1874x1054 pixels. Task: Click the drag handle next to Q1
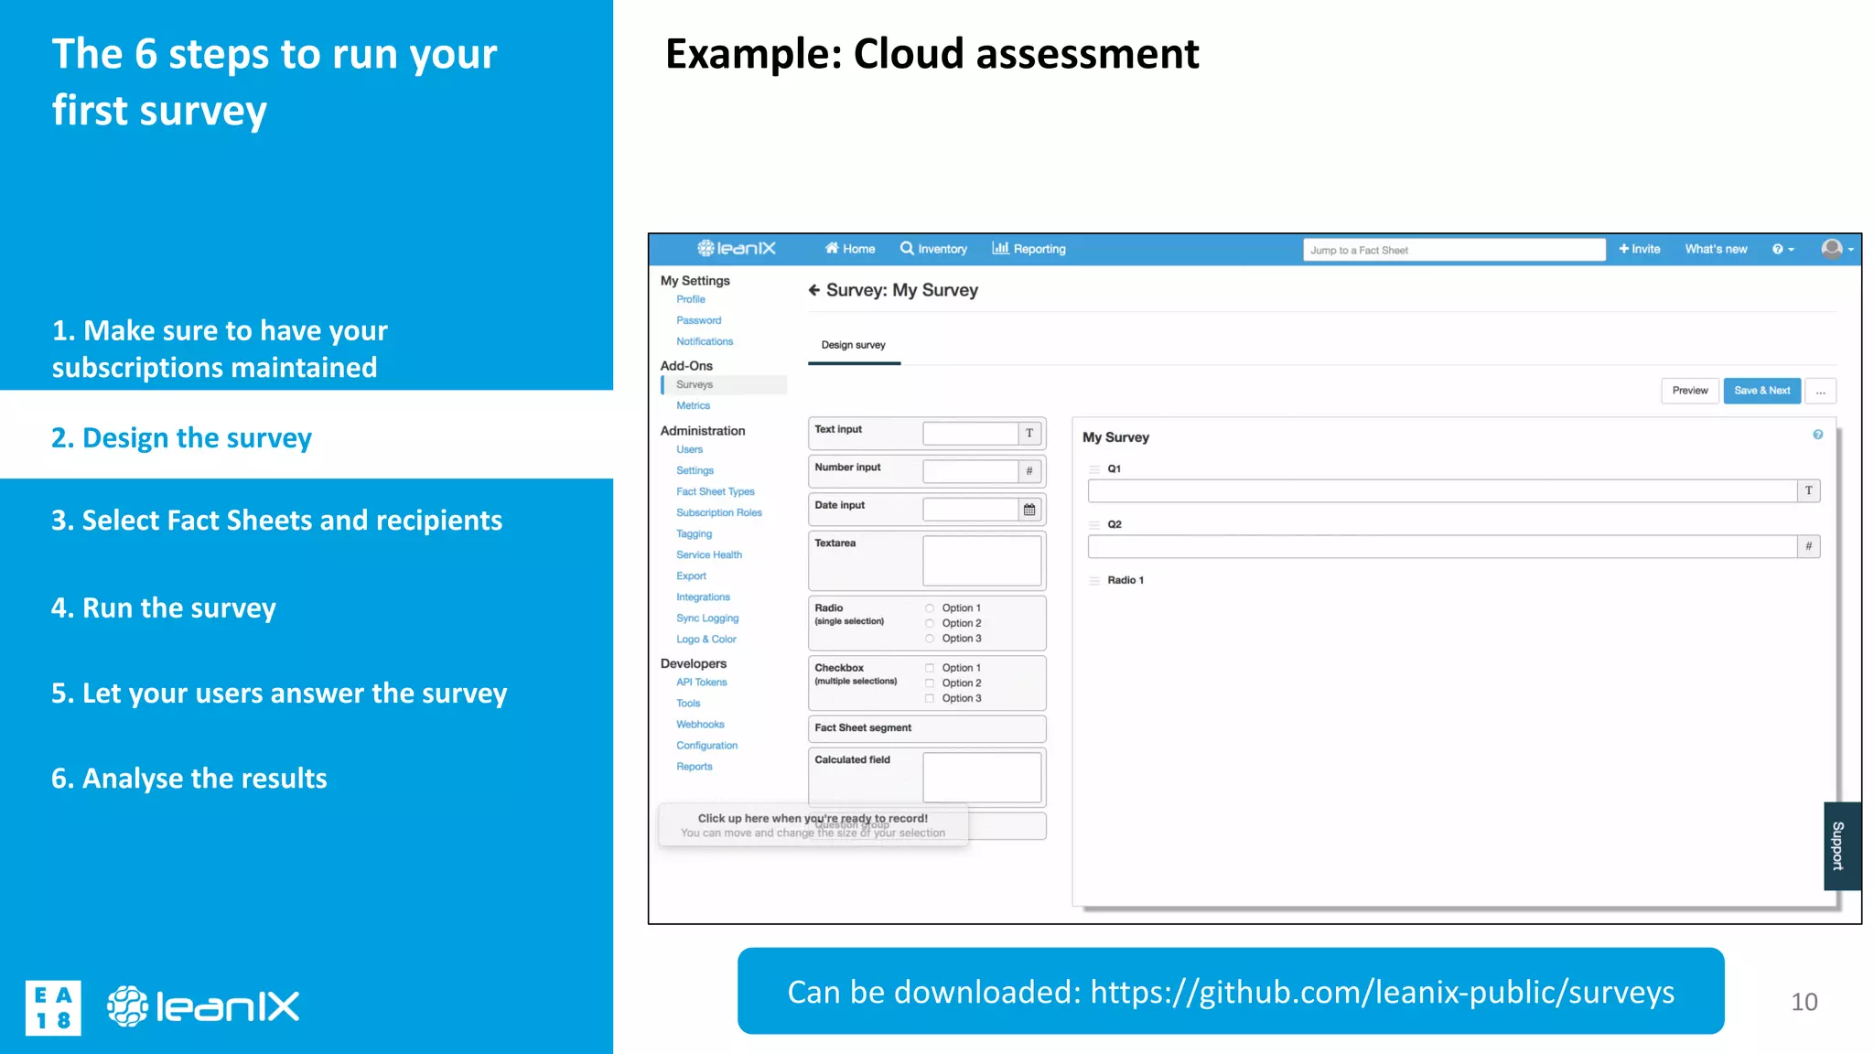[1094, 468]
